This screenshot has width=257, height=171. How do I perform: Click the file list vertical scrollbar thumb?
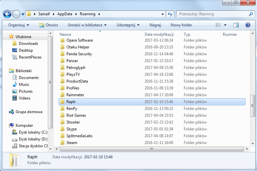click(x=252, y=106)
